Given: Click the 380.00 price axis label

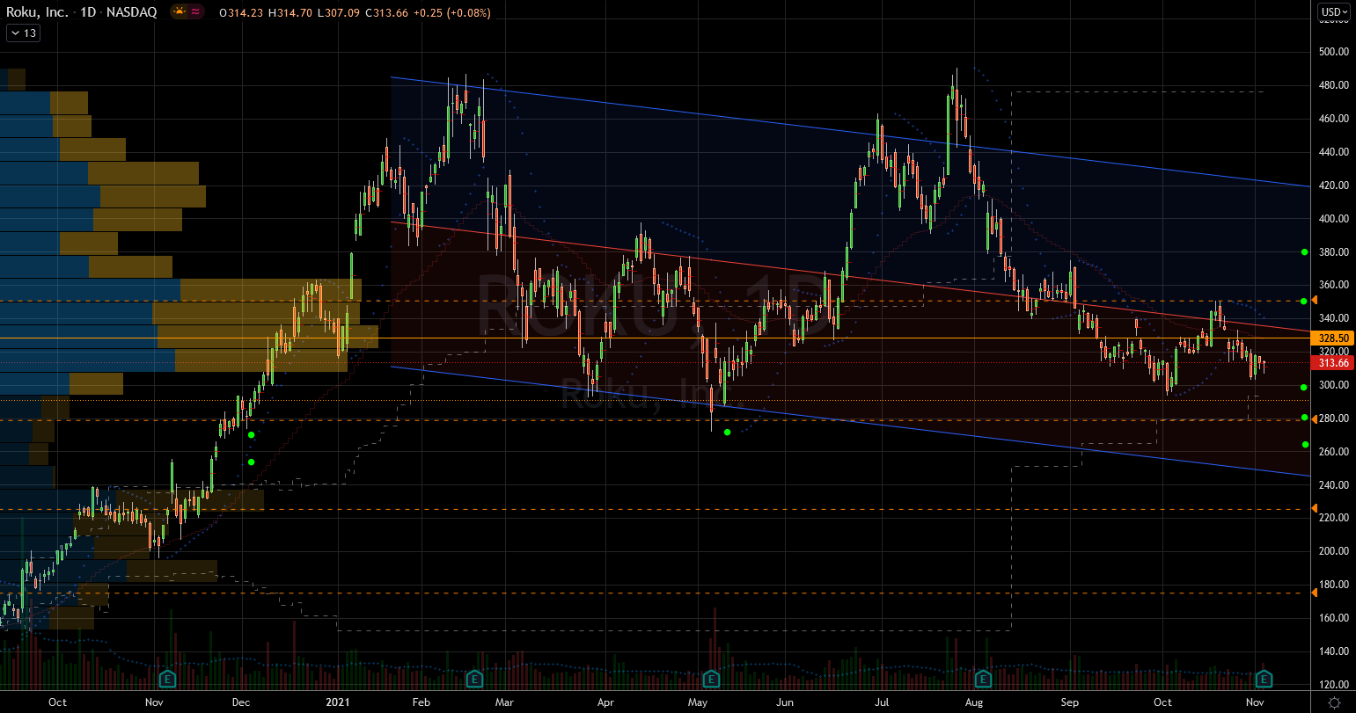Looking at the screenshot, I should click(1334, 252).
